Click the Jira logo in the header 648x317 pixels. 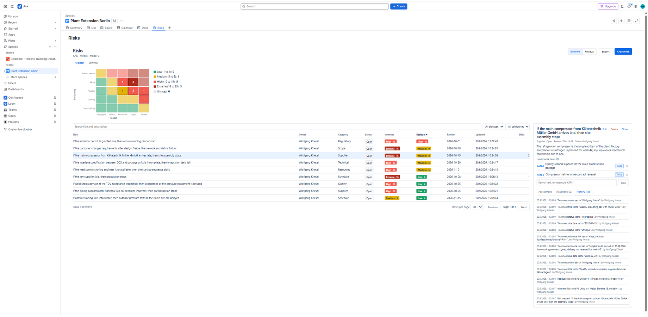tap(23, 6)
